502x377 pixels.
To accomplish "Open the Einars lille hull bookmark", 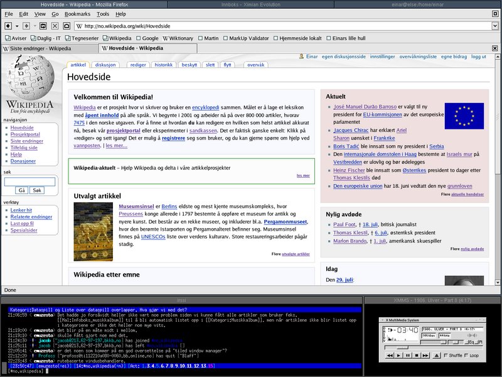I will coord(346,38).
